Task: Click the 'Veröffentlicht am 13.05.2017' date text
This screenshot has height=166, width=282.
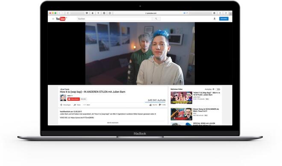Action: pyautogui.click(x=70, y=112)
